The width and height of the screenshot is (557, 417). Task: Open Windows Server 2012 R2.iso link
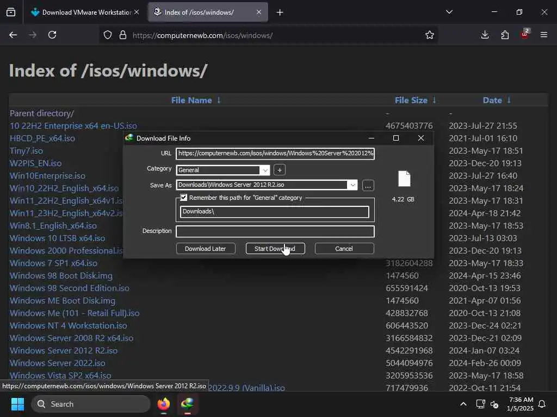[64, 350]
